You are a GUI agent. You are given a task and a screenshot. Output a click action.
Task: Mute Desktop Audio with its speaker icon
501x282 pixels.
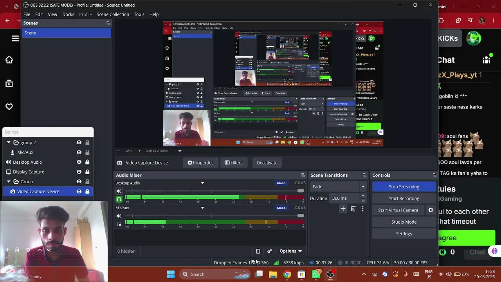click(x=119, y=191)
